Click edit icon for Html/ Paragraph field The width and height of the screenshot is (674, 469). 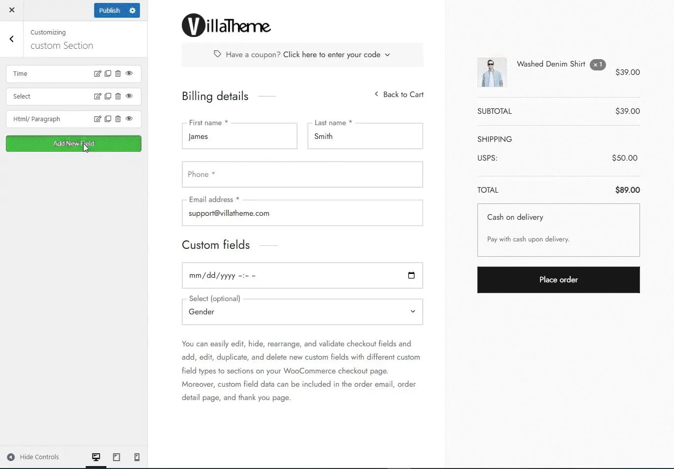click(x=98, y=119)
